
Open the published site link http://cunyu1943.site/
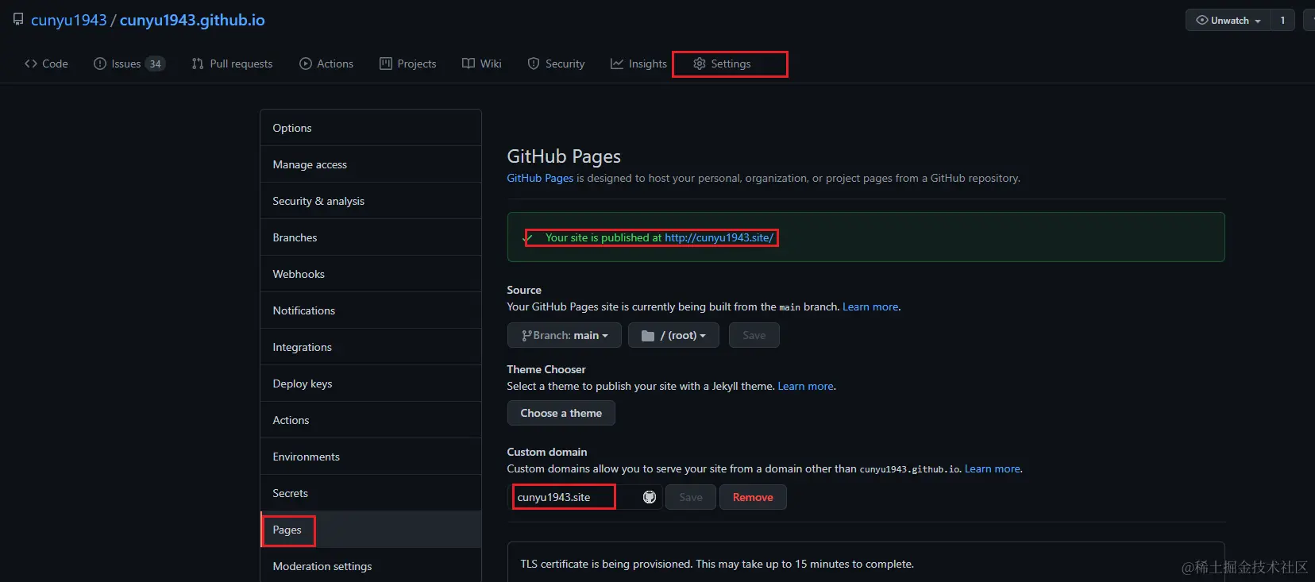click(719, 237)
